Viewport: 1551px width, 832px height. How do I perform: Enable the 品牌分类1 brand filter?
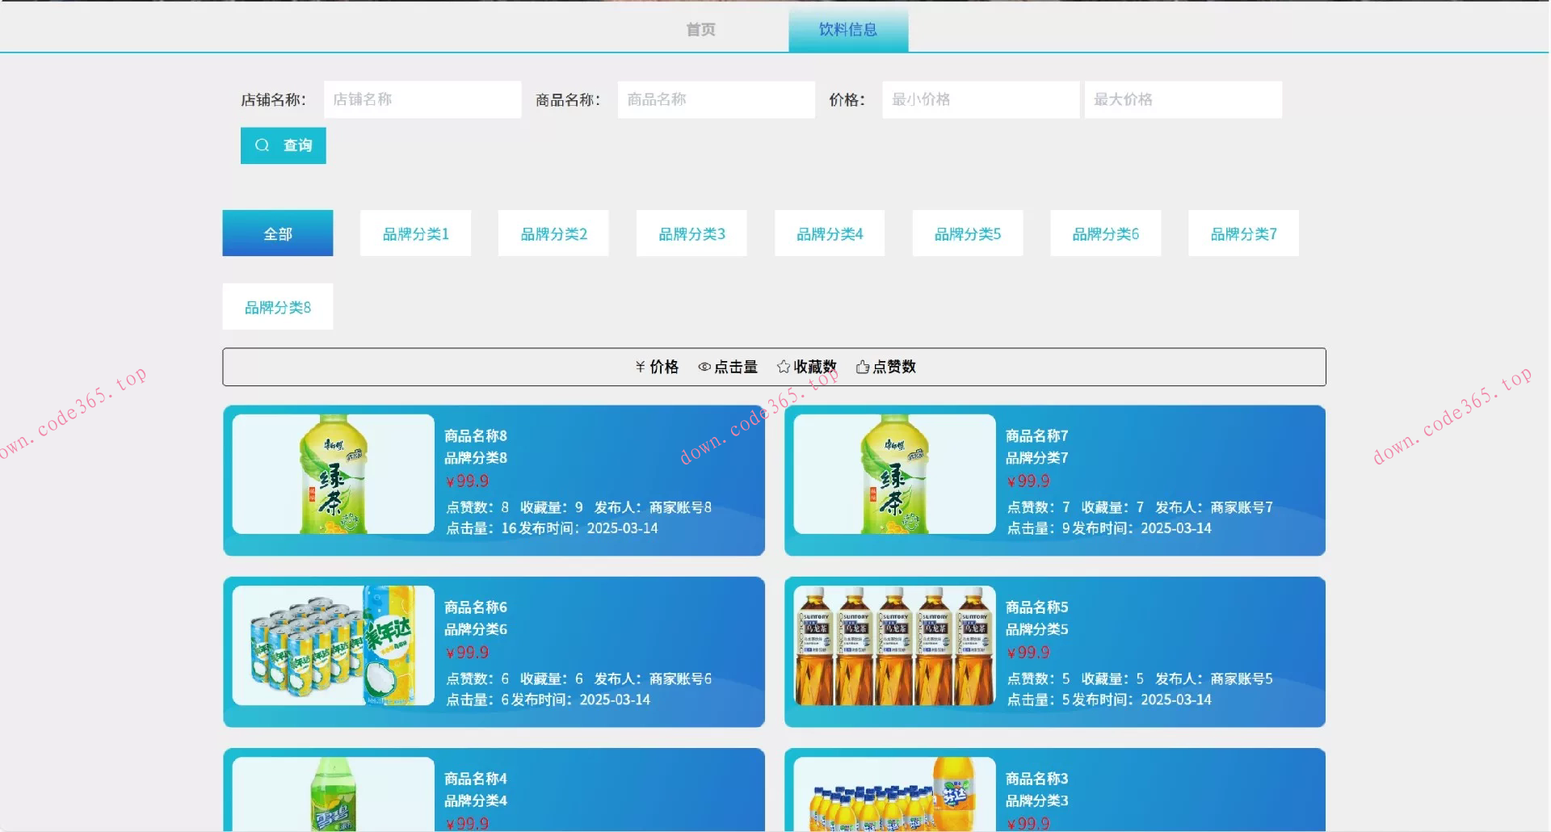click(x=414, y=233)
